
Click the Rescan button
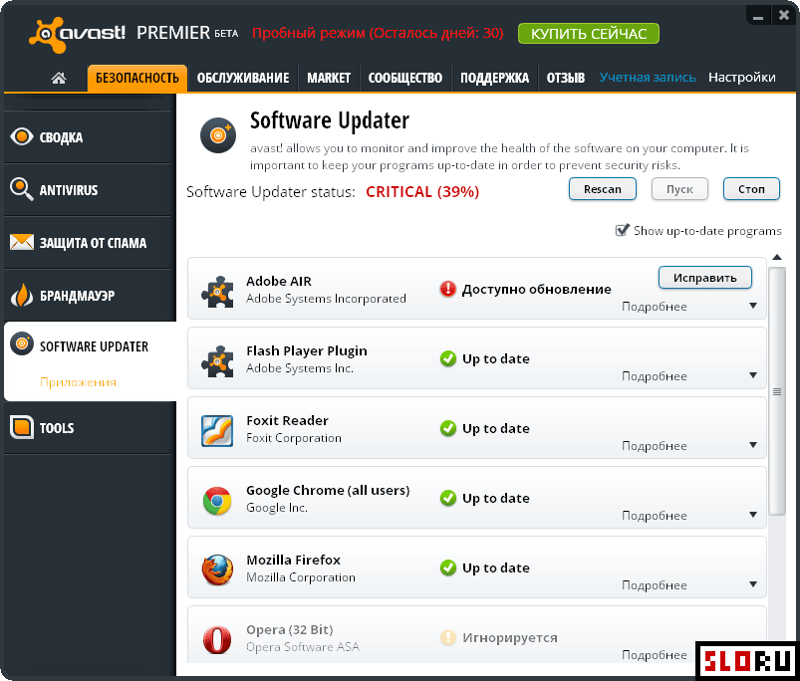603,189
